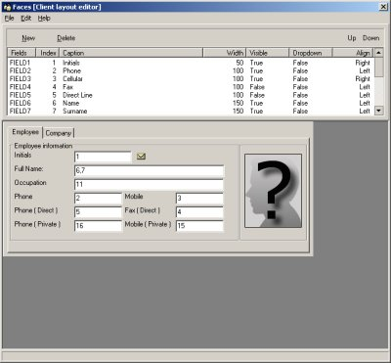Open the Help menu
The height and width of the screenshot is (363, 391).
click(44, 19)
